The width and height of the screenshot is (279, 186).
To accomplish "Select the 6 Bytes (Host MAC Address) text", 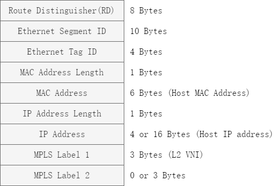I will pyautogui.click(x=190, y=93).
